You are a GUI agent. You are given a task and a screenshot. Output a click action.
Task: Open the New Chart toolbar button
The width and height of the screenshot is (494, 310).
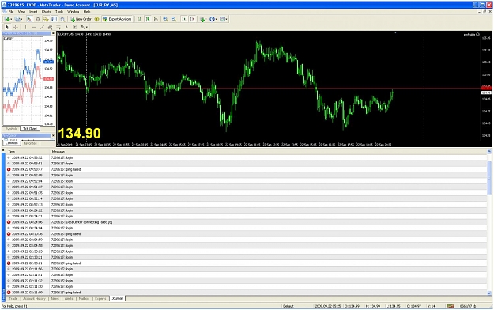[x=8, y=19]
